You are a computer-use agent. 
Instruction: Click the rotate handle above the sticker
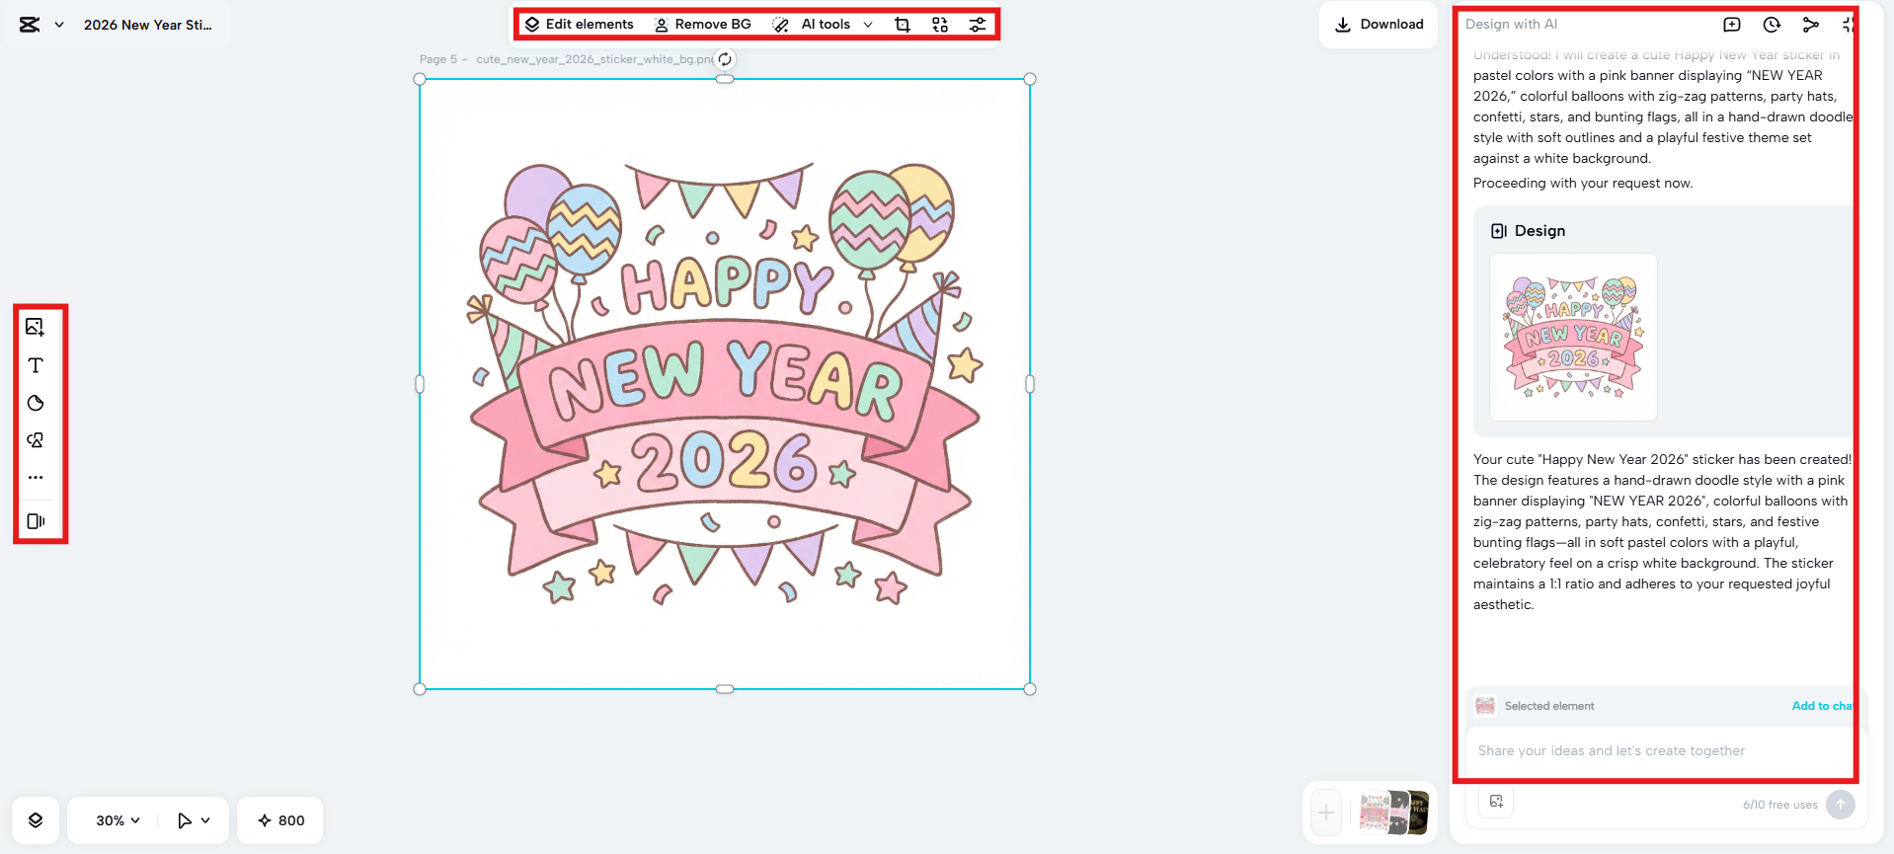[x=725, y=59]
